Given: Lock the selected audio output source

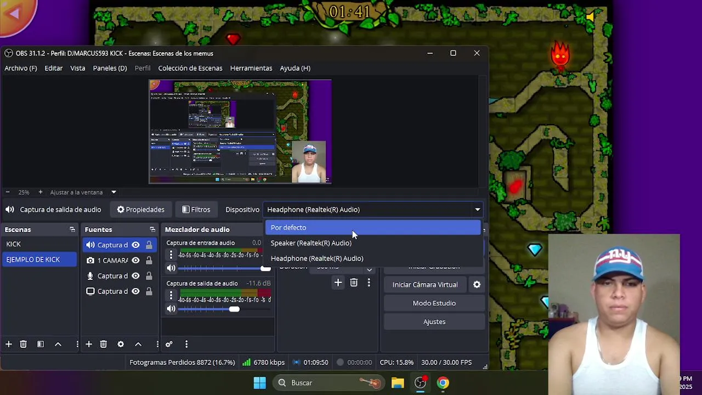Looking at the screenshot, I should (149, 245).
